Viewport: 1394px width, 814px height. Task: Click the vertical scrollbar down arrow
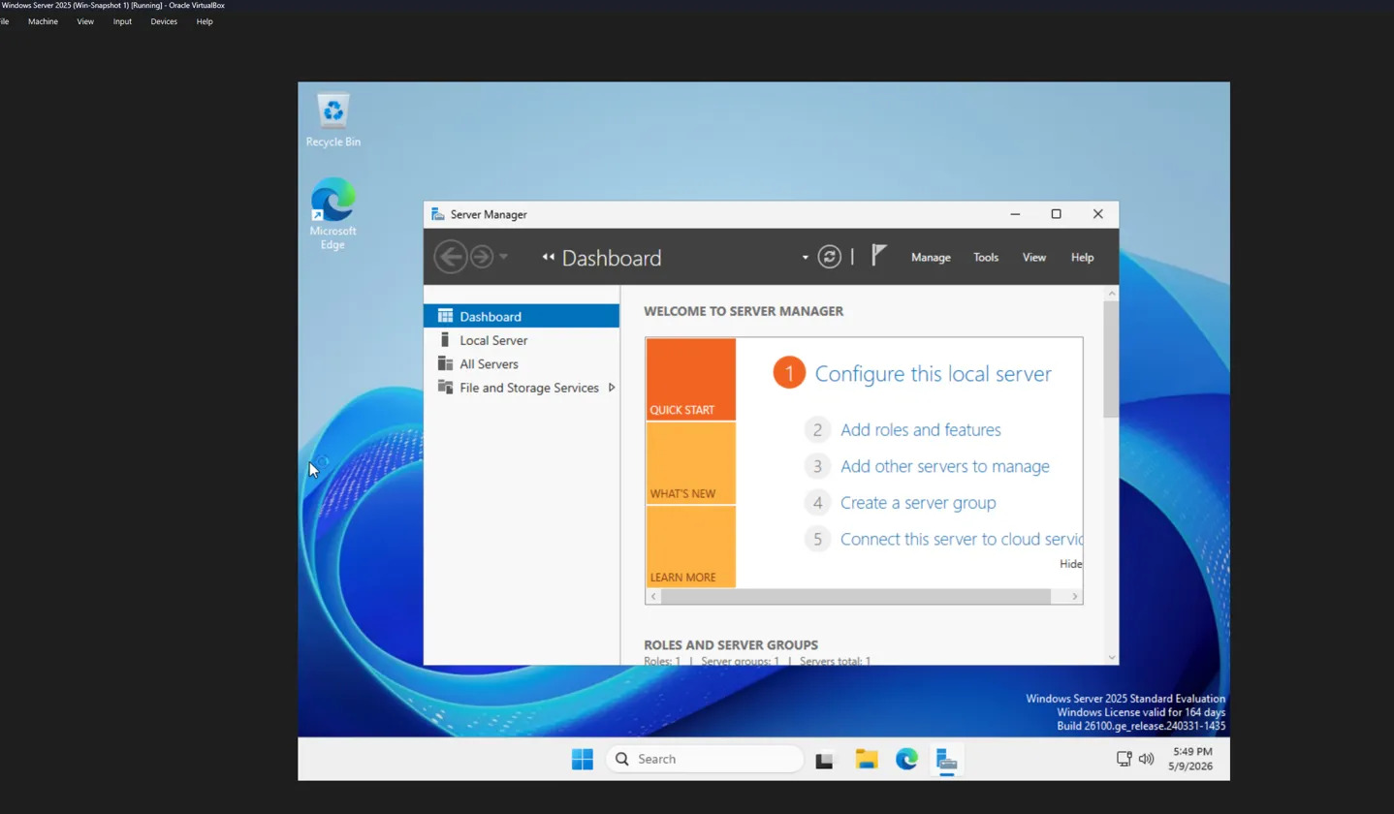click(1111, 657)
